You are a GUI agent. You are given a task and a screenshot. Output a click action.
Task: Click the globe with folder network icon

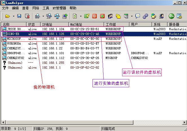[x=153, y=16]
